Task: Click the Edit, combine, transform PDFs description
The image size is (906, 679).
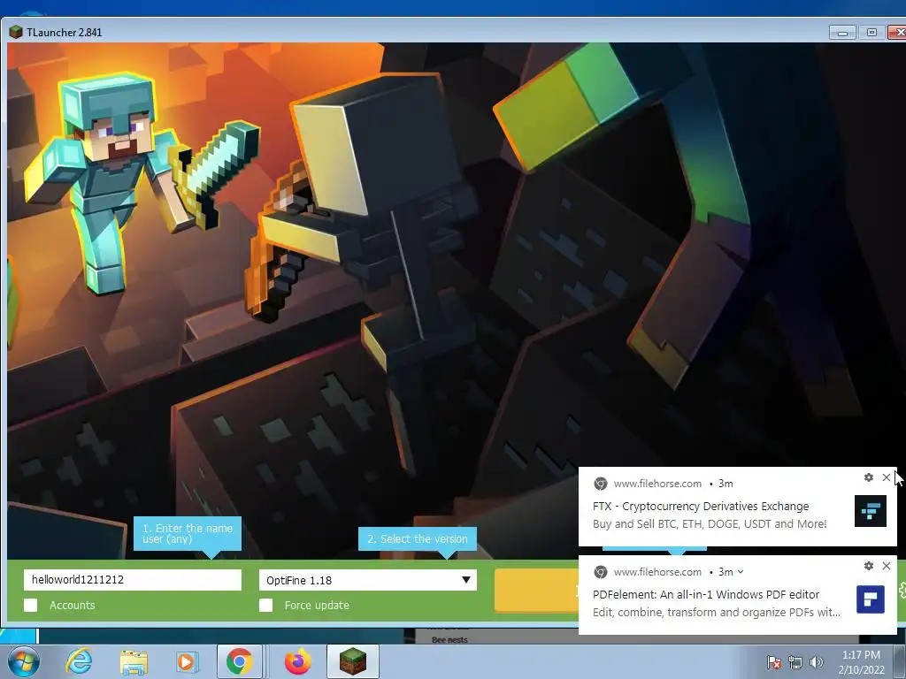Action: coord(717,612)
